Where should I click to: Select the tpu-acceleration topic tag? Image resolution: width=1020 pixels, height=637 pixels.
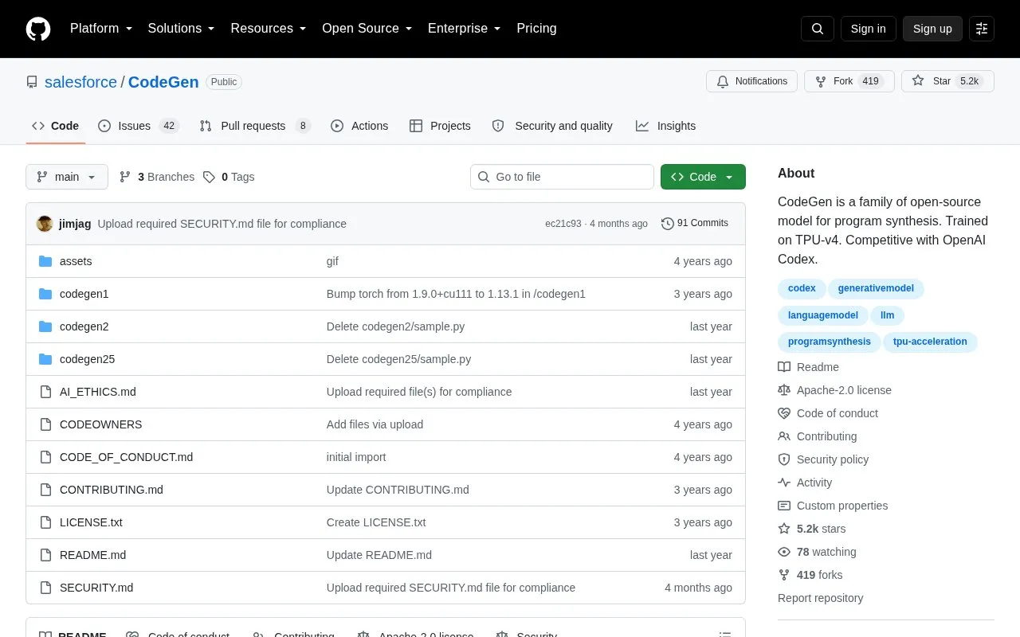930,342
